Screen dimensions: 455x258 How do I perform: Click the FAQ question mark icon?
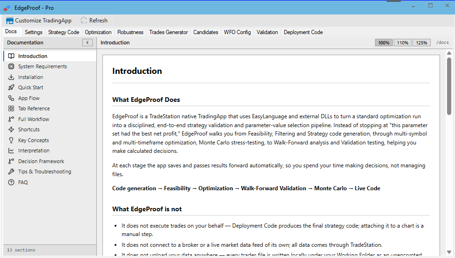(11, 182)
